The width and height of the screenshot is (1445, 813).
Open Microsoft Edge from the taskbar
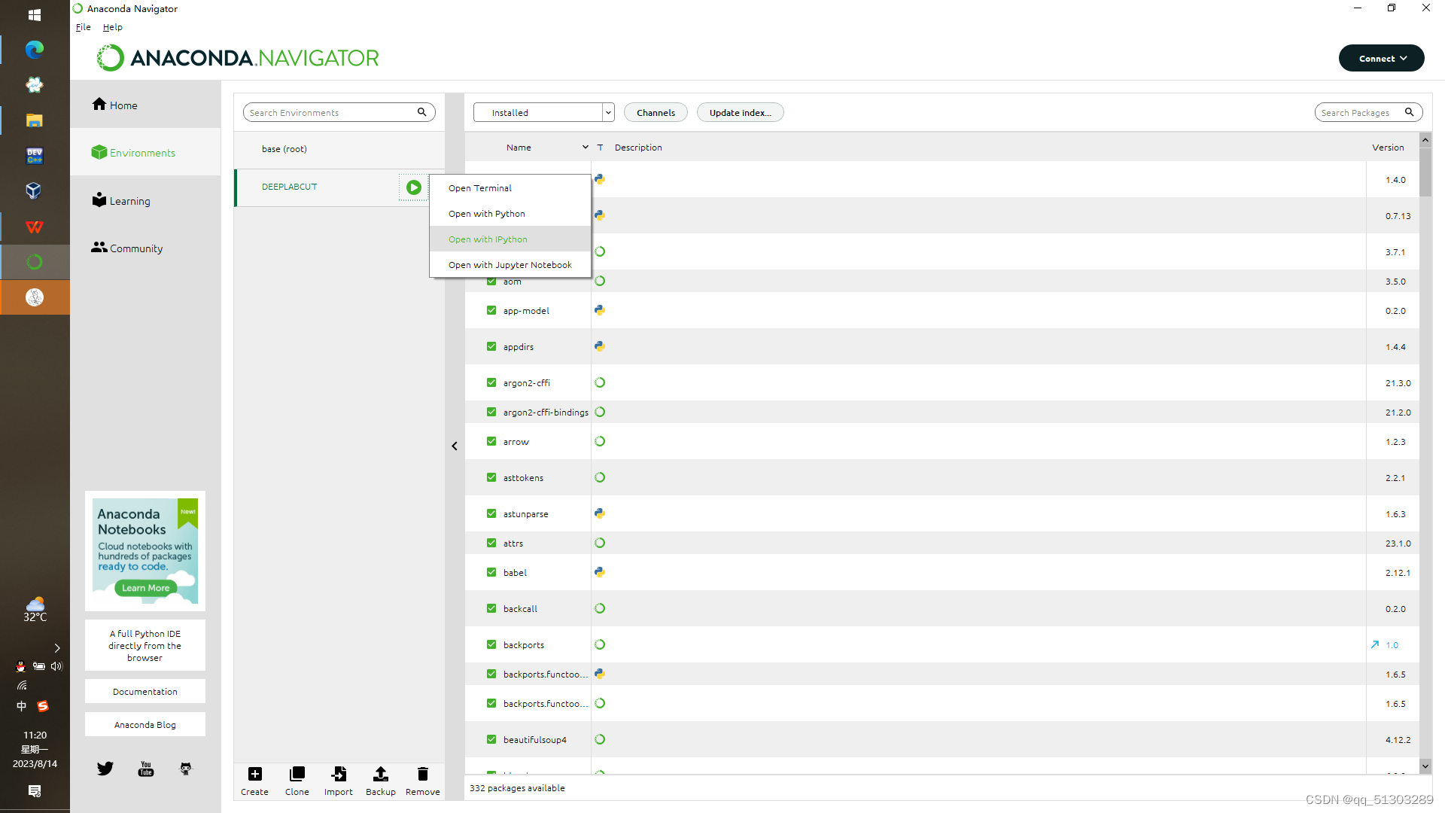point(35,50)
